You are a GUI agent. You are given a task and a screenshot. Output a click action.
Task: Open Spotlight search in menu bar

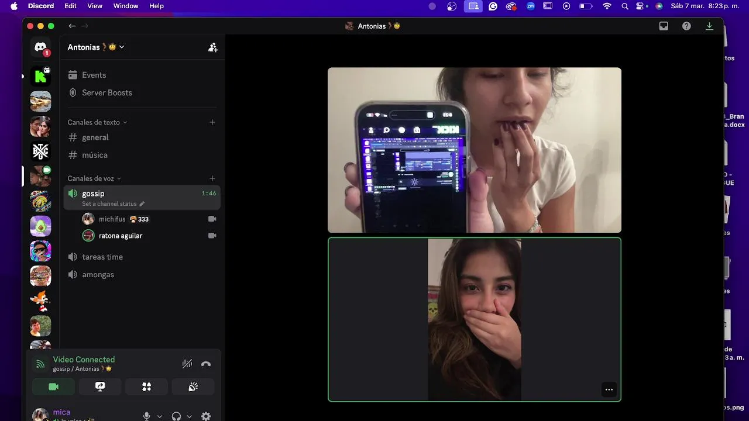coord(625,6)
